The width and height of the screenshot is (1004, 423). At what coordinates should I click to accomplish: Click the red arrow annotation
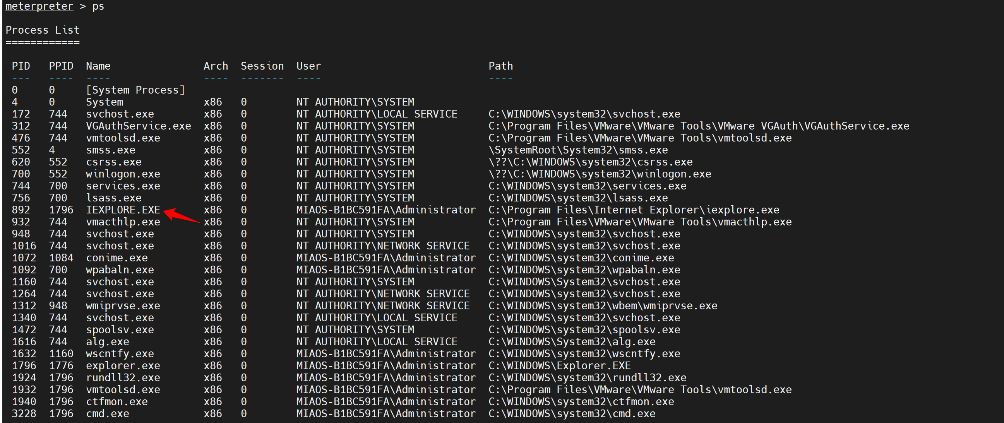[181, 215]
